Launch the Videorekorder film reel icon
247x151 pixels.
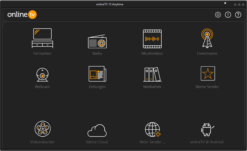pyautogui.click(x=42, y=129)
